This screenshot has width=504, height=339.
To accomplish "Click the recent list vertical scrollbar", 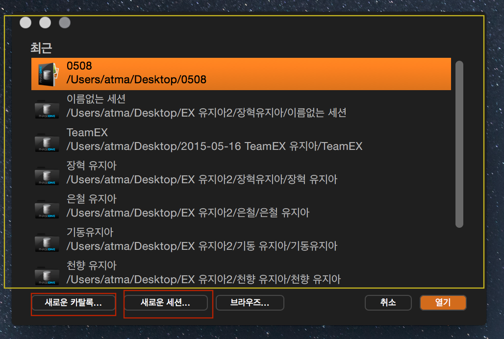I will click(459, 144).
